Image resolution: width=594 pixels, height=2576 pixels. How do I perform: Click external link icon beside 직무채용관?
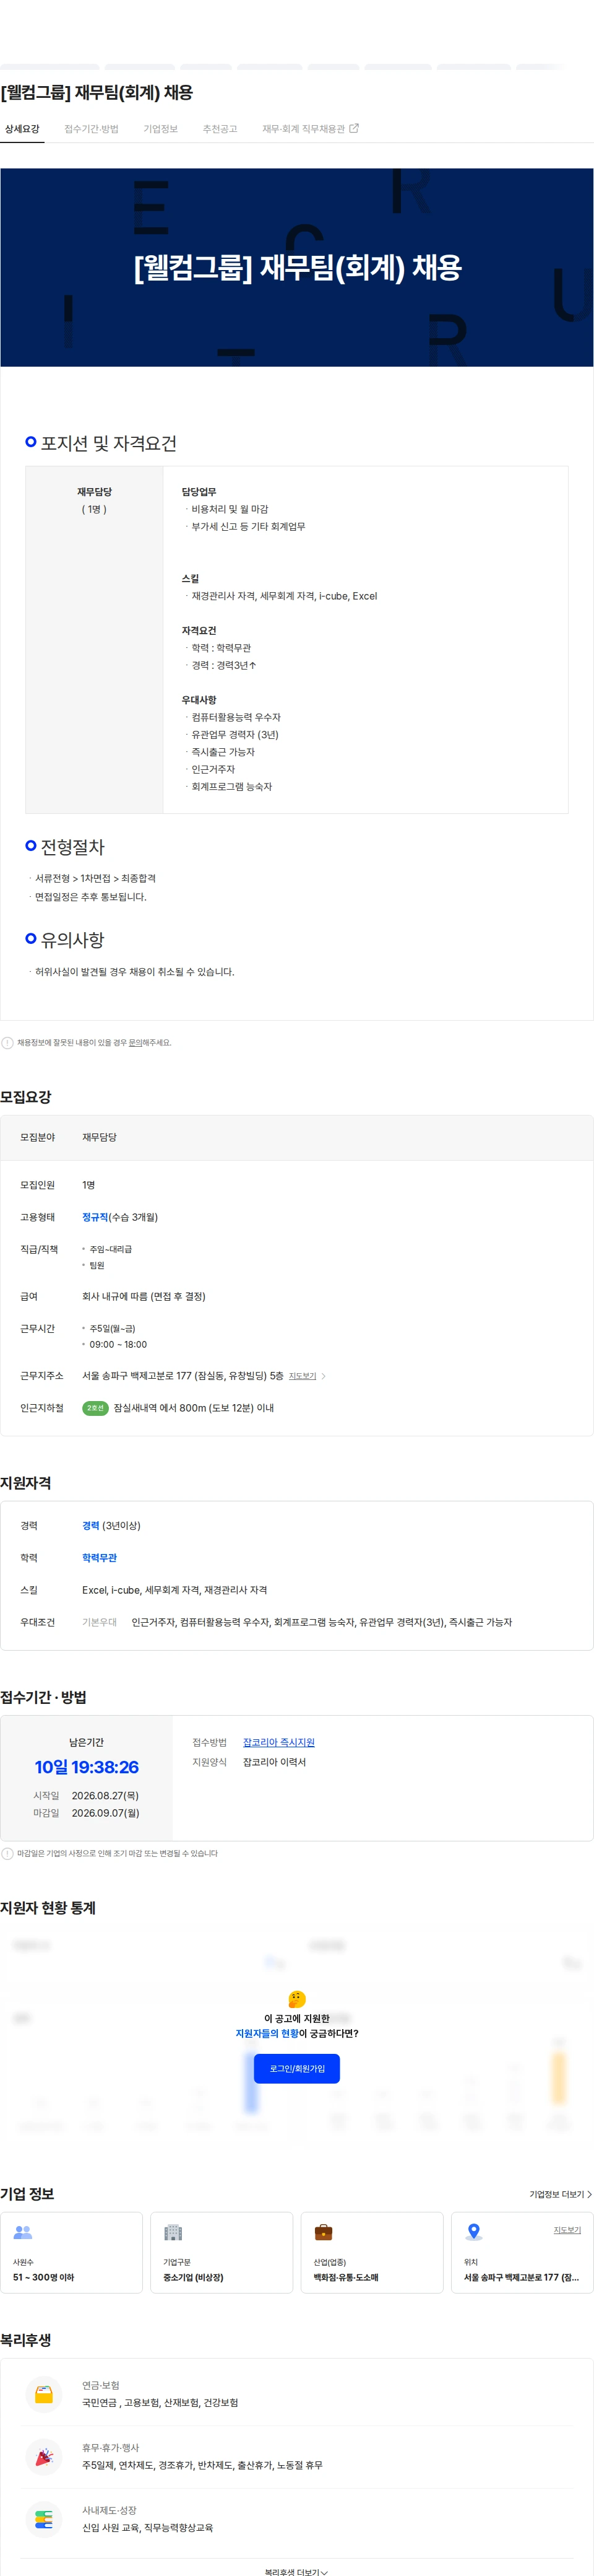coord(353,128)
